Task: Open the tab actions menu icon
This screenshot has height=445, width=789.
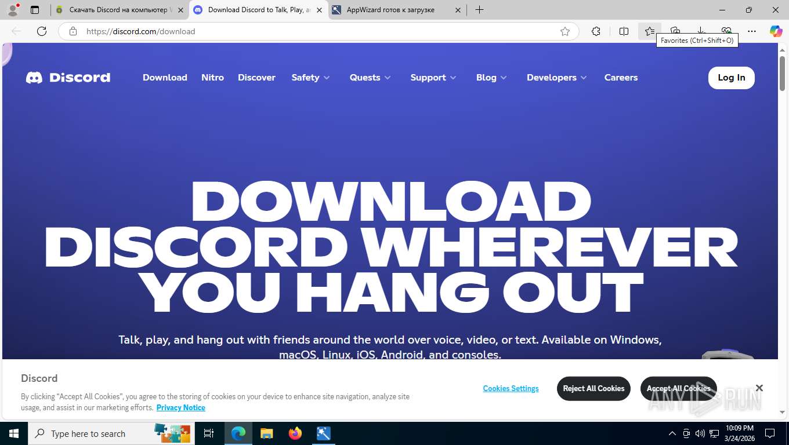Action: [x=35, y=10]
